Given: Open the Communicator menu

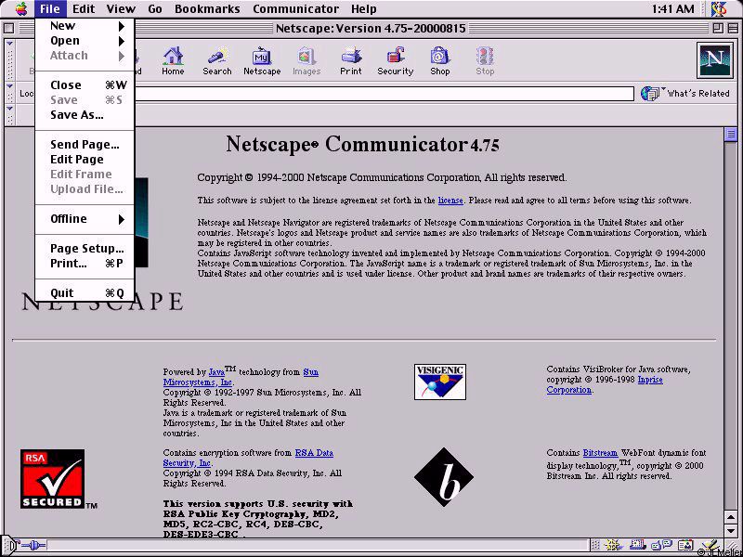Looking at the screenshot, I should 295,8.
